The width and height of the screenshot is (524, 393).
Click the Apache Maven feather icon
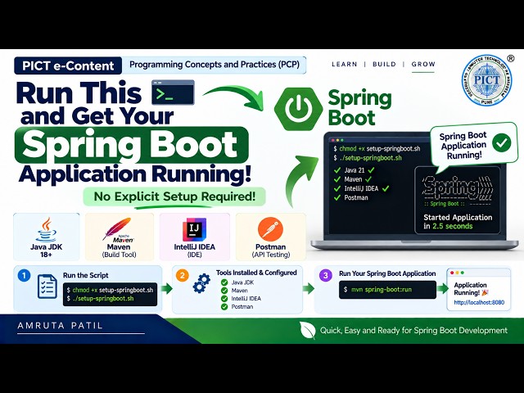click(x=118, y=229)
